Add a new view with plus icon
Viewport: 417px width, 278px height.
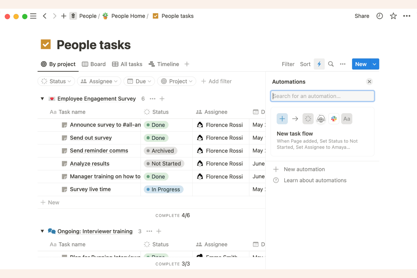[x=187, y=64]
